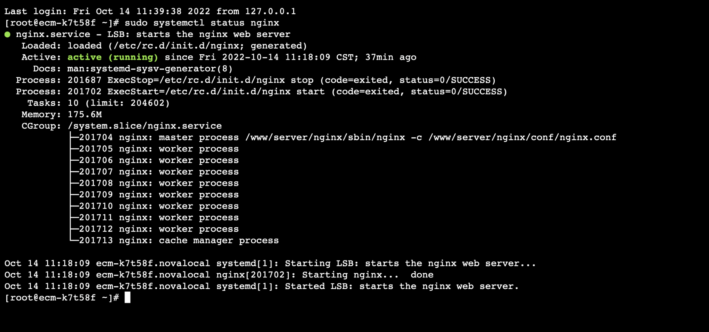Click the 'sudo systemctl status nginx' command text
The image size is (709, 332).
[202, 23]
